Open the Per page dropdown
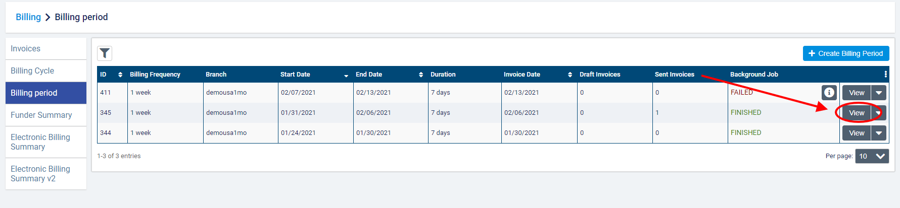Viewport: 900px width, 208px height. 872,156
